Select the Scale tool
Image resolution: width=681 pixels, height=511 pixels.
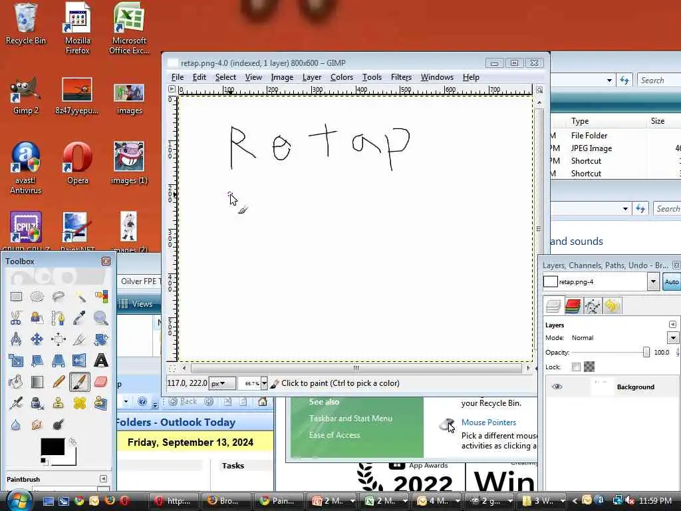(x=16, y=360)
